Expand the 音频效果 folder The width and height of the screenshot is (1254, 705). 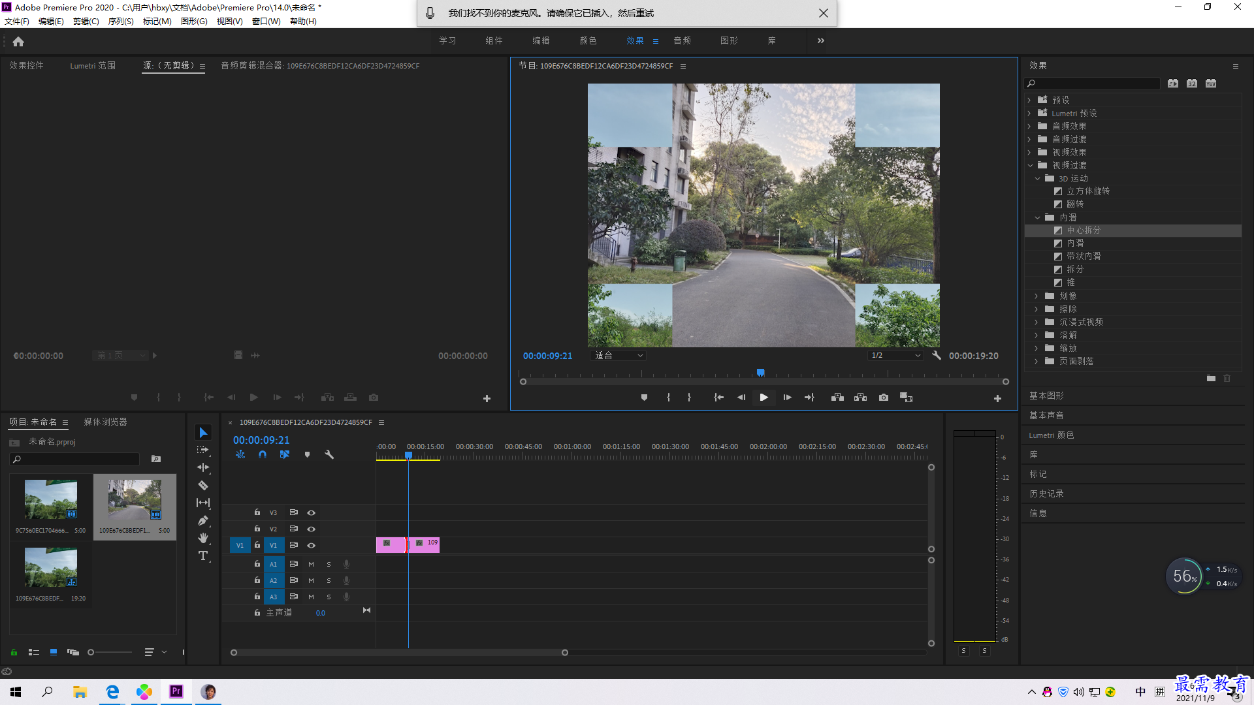pyautogui.click(x=1030, y=127)
